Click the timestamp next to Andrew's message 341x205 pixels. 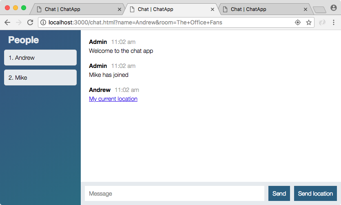(x=127, y=90)
